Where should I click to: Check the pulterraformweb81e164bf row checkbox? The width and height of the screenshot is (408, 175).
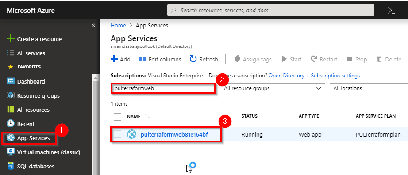click(x=118, y=134)
